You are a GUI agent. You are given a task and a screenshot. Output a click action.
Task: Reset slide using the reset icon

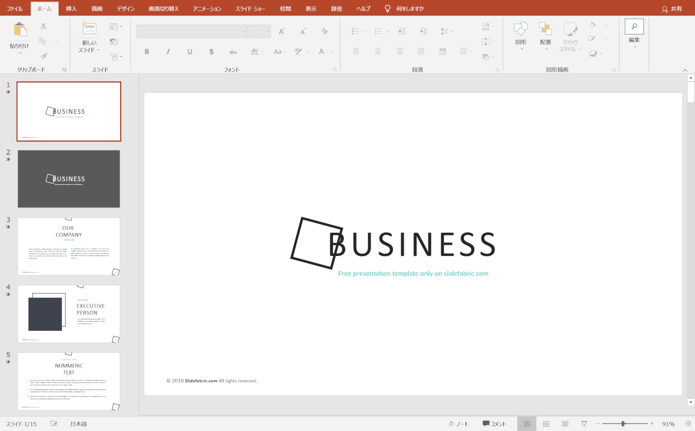pyautogui.click(x=114, y=41)
